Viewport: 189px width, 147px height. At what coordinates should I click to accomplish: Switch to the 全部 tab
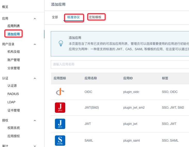click(55, 17)
